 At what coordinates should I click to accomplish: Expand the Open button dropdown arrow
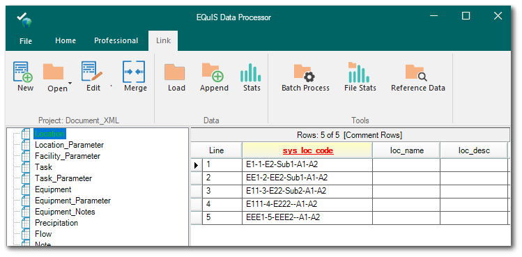[70, 83]
